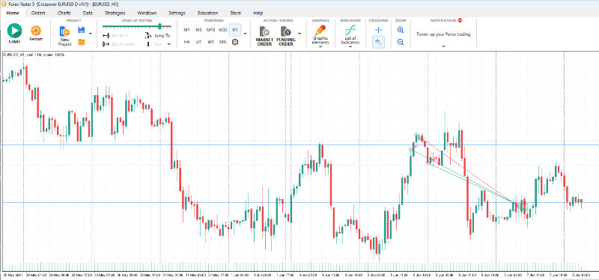Viewport: 599px width, 280px height.
Task: Switch timeframe to MN
Action: (x=222, y=42)
